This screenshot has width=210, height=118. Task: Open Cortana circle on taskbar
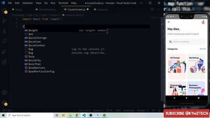tap(57, 115)
